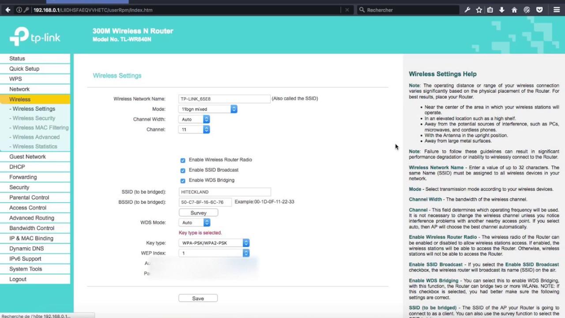This screenshot has width=565, height=318.
Task: Open Advanced Routing settings
Action: click(35, 218)
